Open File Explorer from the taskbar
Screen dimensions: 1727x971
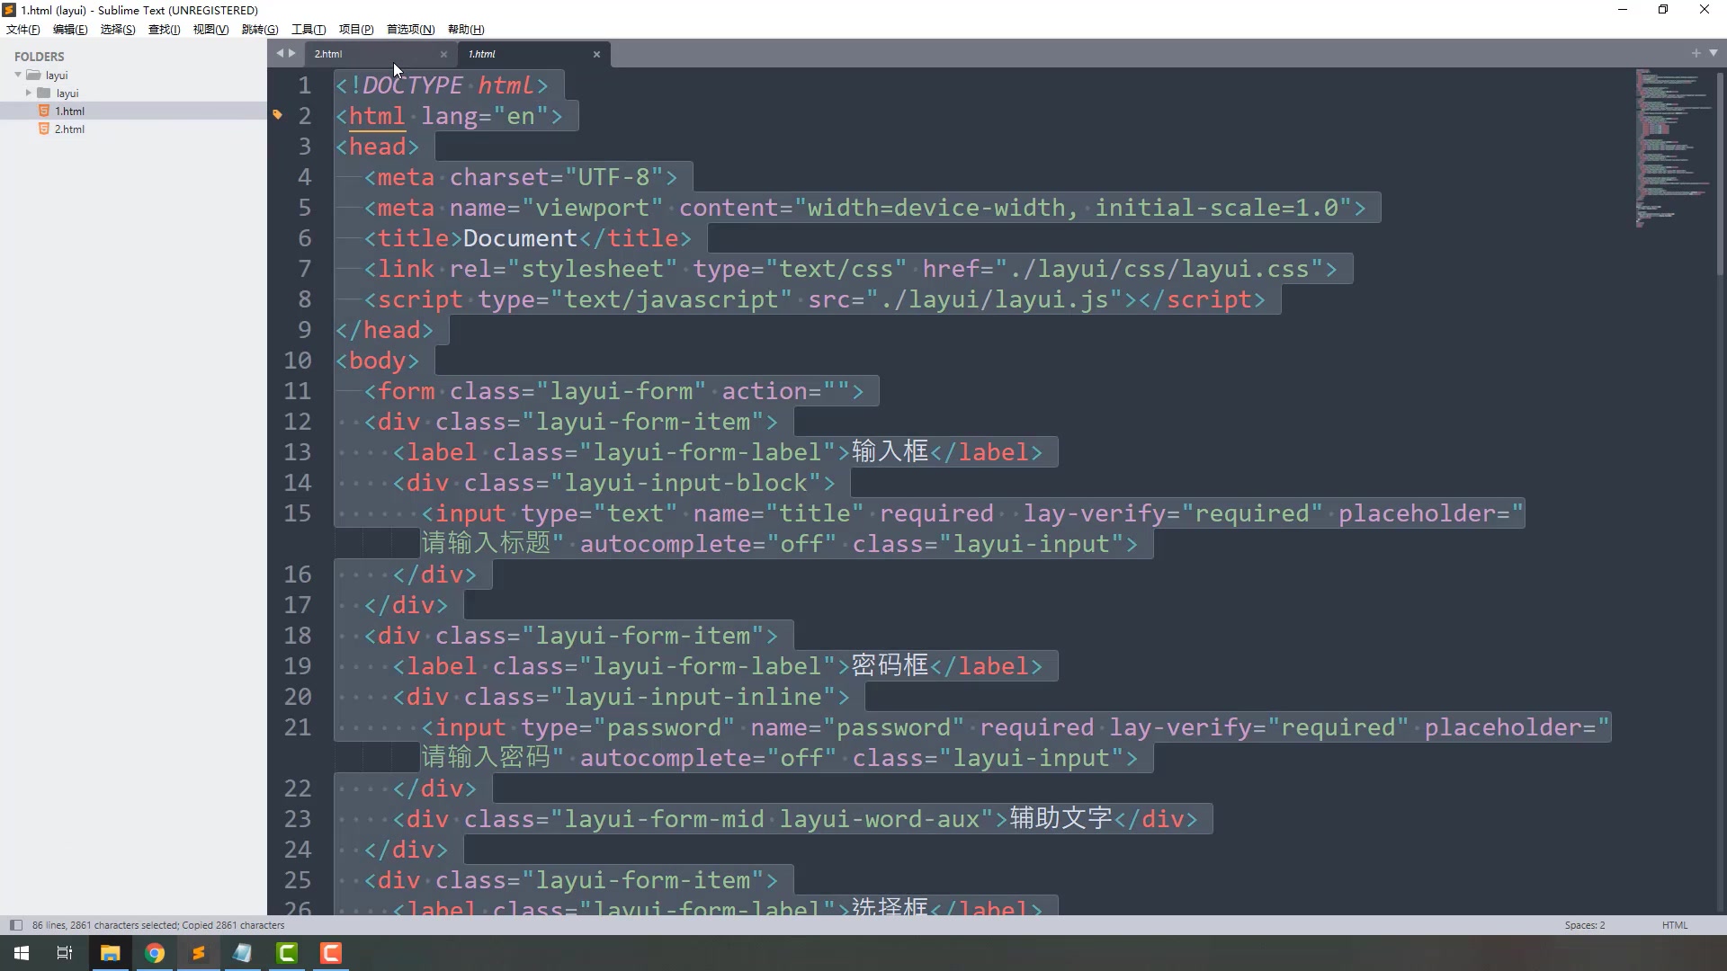pyautogui.click(x=110, y=953)
